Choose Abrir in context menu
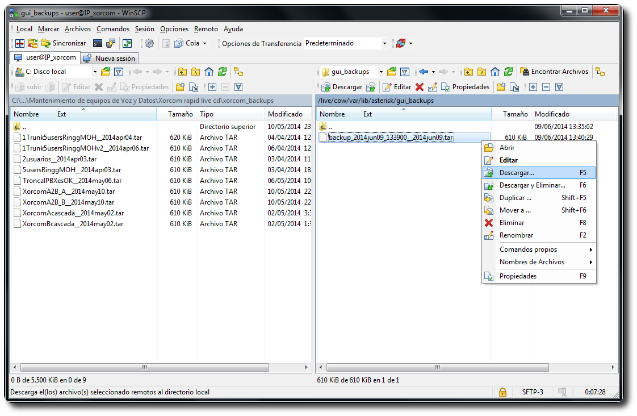Image resolution: width=637 pixels, height=416 pixels. 539,148
